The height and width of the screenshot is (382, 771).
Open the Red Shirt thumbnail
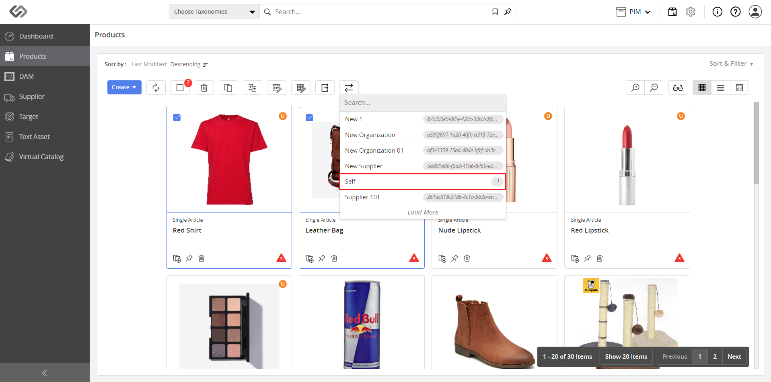(229, 160)
